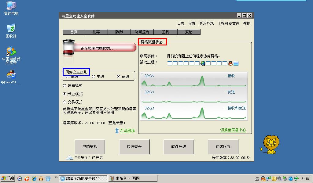Image resolution: width=313 pixels, height=183 pixels.
Task: Switch to the 杀毒 tab
Action: coord(96,32)
